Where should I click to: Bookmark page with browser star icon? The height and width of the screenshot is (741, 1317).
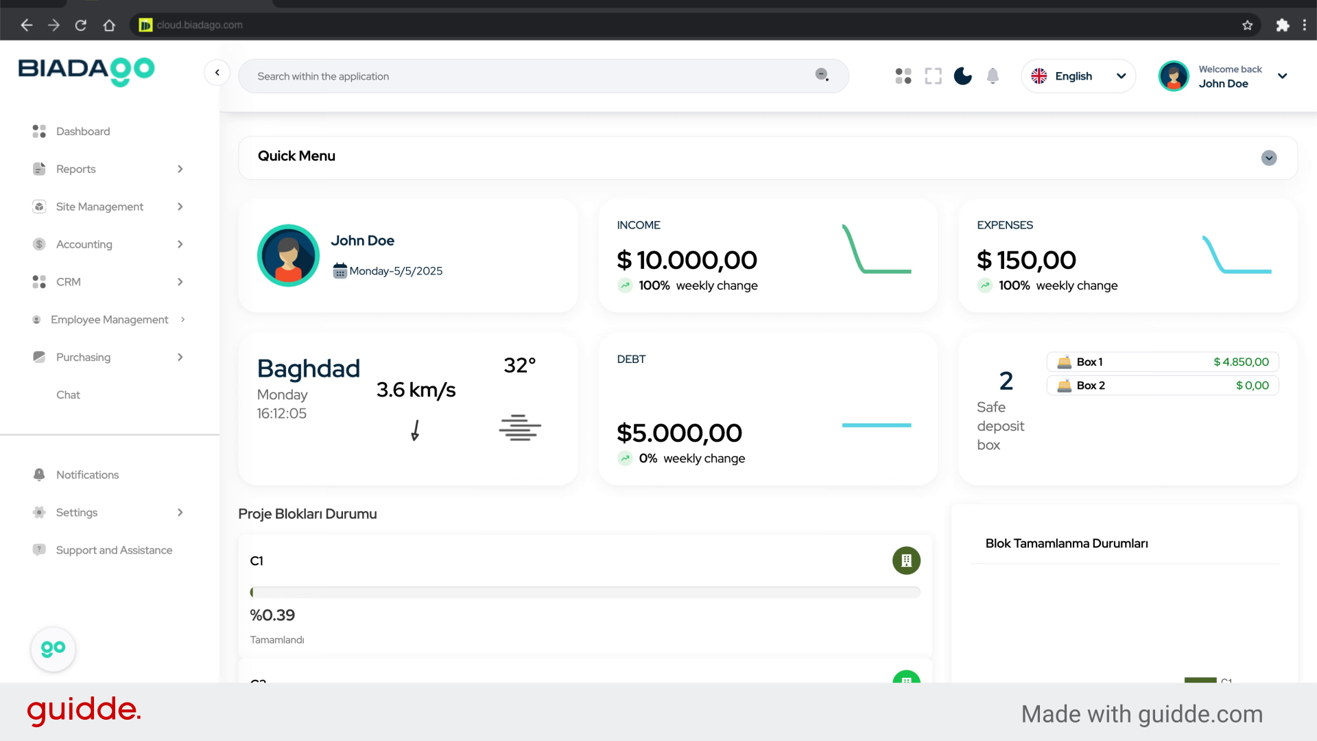point(1247,25)
